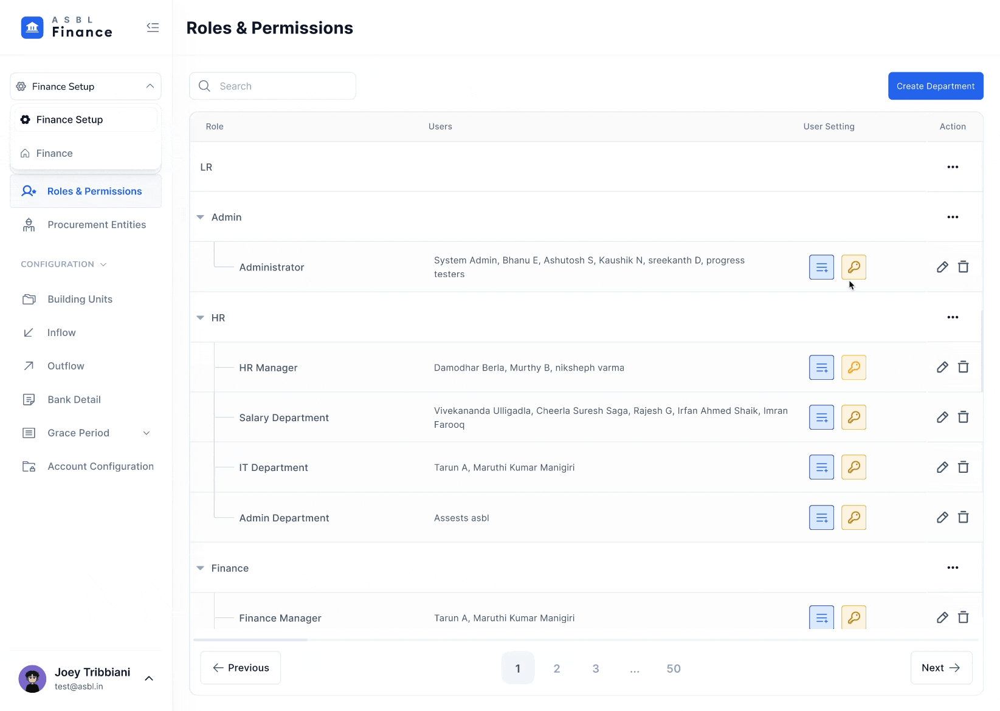Edit the Salary Department role
Screen dimensions: 1000x711
[x=942, y=417]
